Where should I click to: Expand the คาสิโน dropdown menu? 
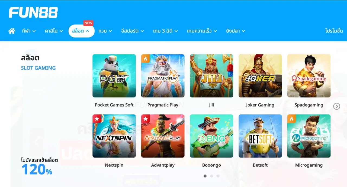[54, 31]
